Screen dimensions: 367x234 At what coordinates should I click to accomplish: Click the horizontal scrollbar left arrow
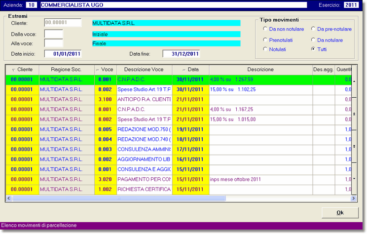tap(9, 198)
